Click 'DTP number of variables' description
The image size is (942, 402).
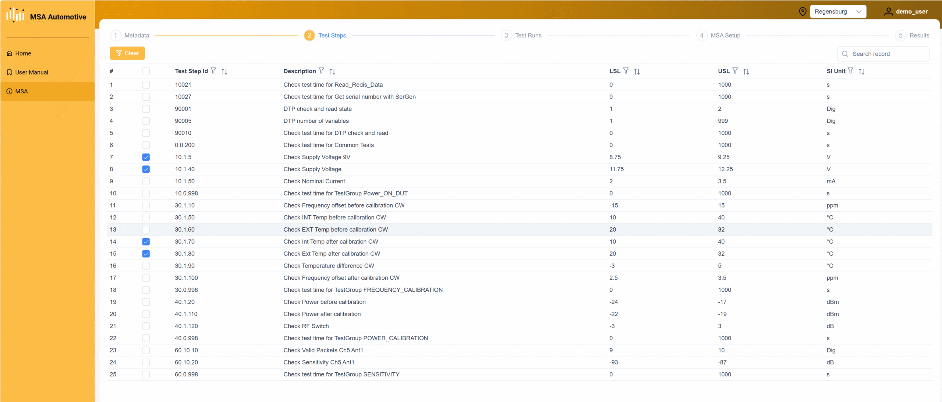pos(316,121)
